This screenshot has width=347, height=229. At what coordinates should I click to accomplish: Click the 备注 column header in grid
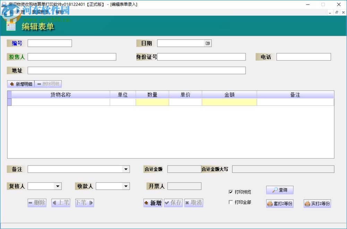pyautogui.click(x=295, y=95)
